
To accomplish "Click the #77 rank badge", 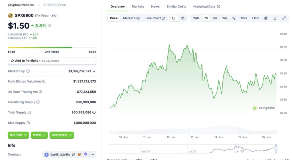I will [x=54, y=16].
